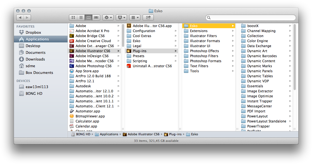This screenshot has height=164, width=312.
Task: Select the Automator.app icon
Action: (72, 111)
